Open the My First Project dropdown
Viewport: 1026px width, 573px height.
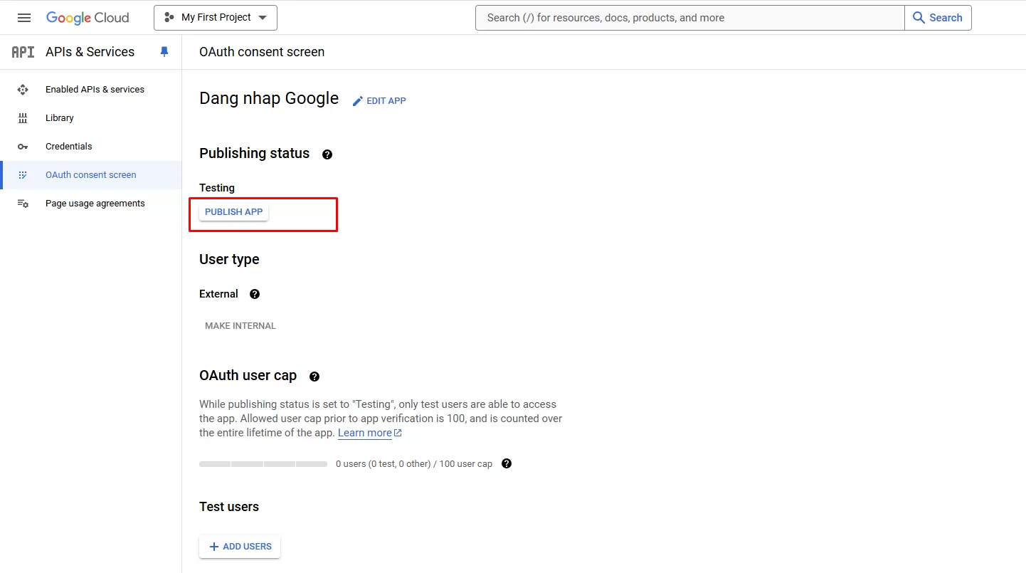click(x=216, y=18)
